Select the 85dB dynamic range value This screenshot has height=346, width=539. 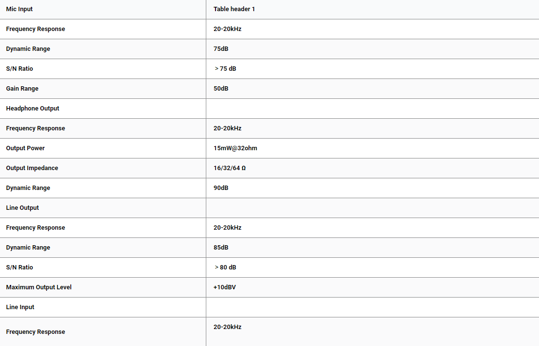221,248
